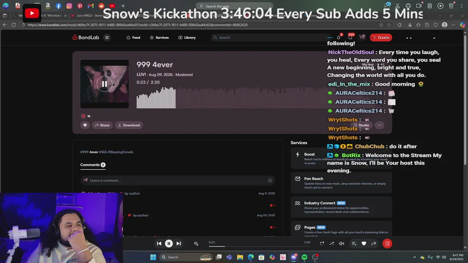Open the #999 hashtag link

pos(84,152)
